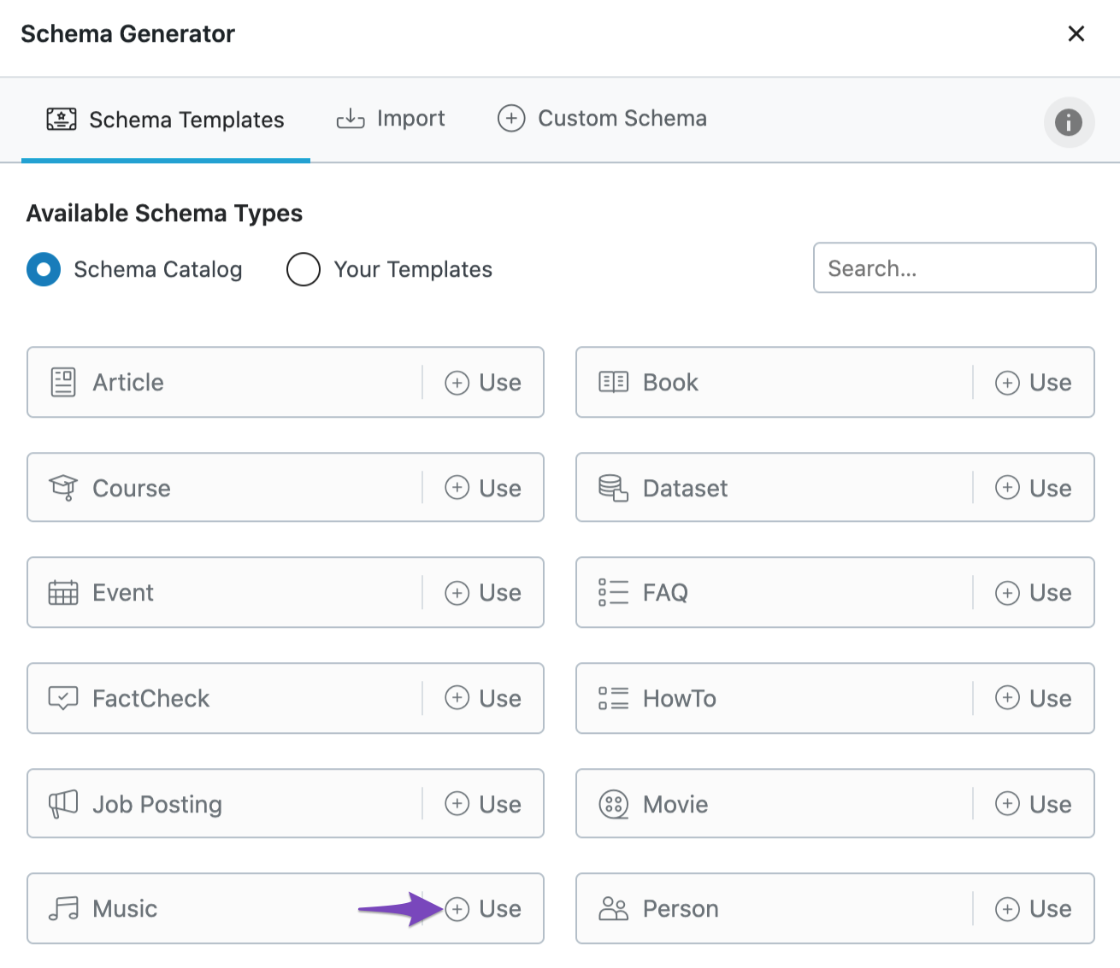Click the FactCheck checkmark bubble icon
Screen dimensions: 1120x968
(63, 698)
